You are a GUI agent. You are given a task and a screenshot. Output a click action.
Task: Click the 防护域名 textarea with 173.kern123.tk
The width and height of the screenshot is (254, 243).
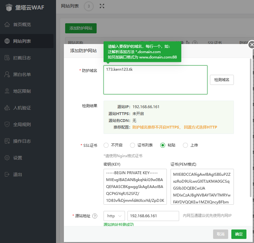(155, 80)
